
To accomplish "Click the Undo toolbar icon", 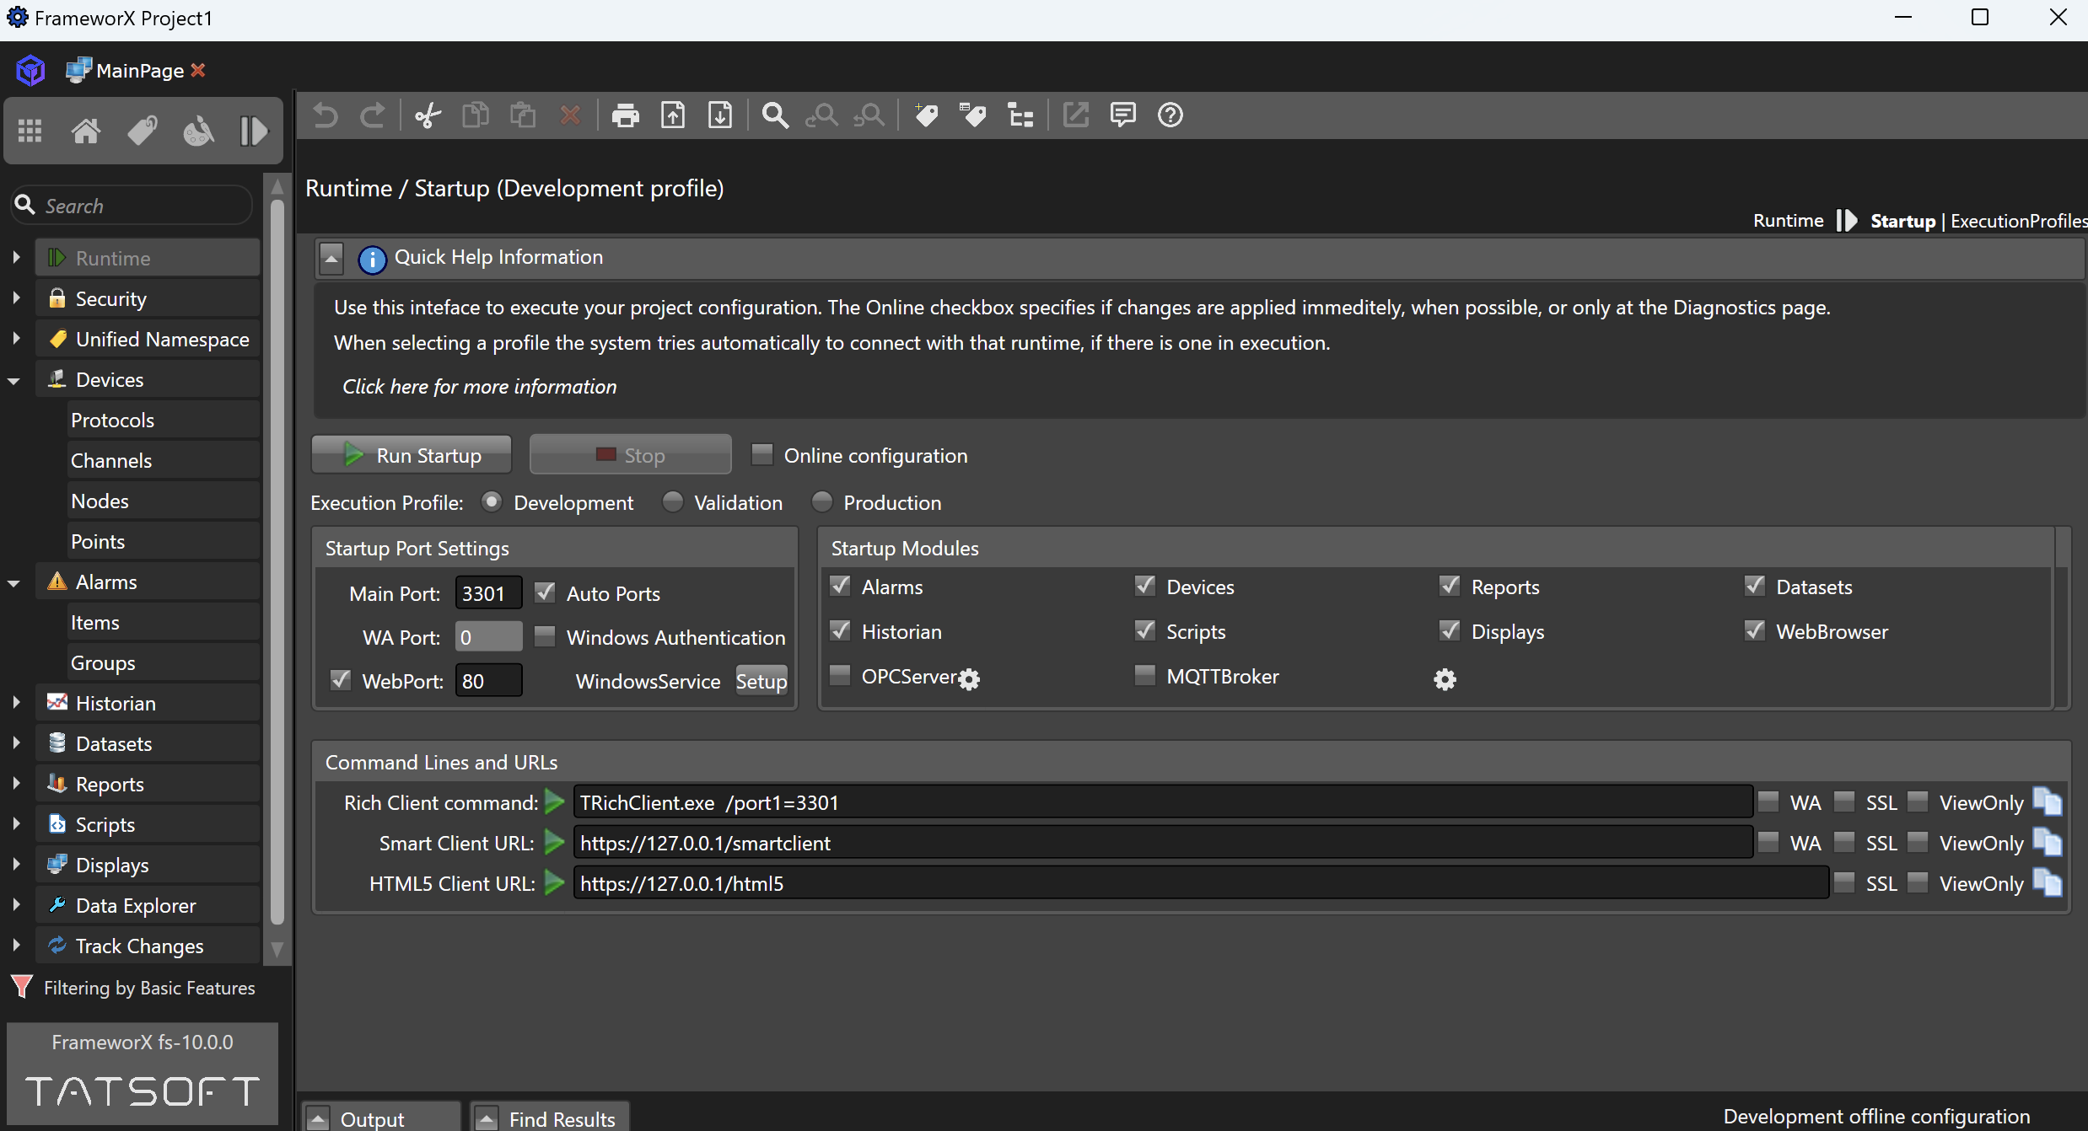I will tap(326, 115).
